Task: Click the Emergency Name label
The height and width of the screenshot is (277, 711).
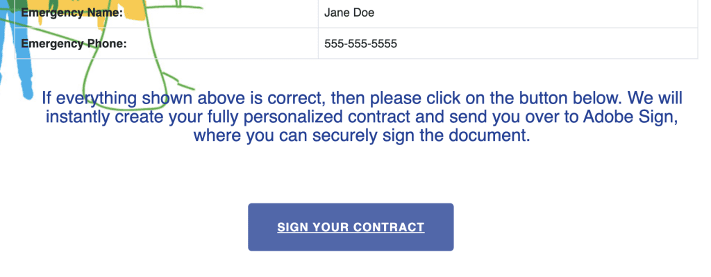Action: coord(72,12)
